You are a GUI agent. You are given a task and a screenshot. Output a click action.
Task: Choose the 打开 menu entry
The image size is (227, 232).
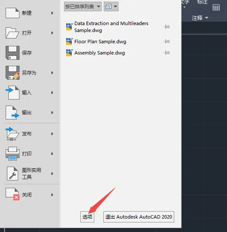click(x=30, y=33)
